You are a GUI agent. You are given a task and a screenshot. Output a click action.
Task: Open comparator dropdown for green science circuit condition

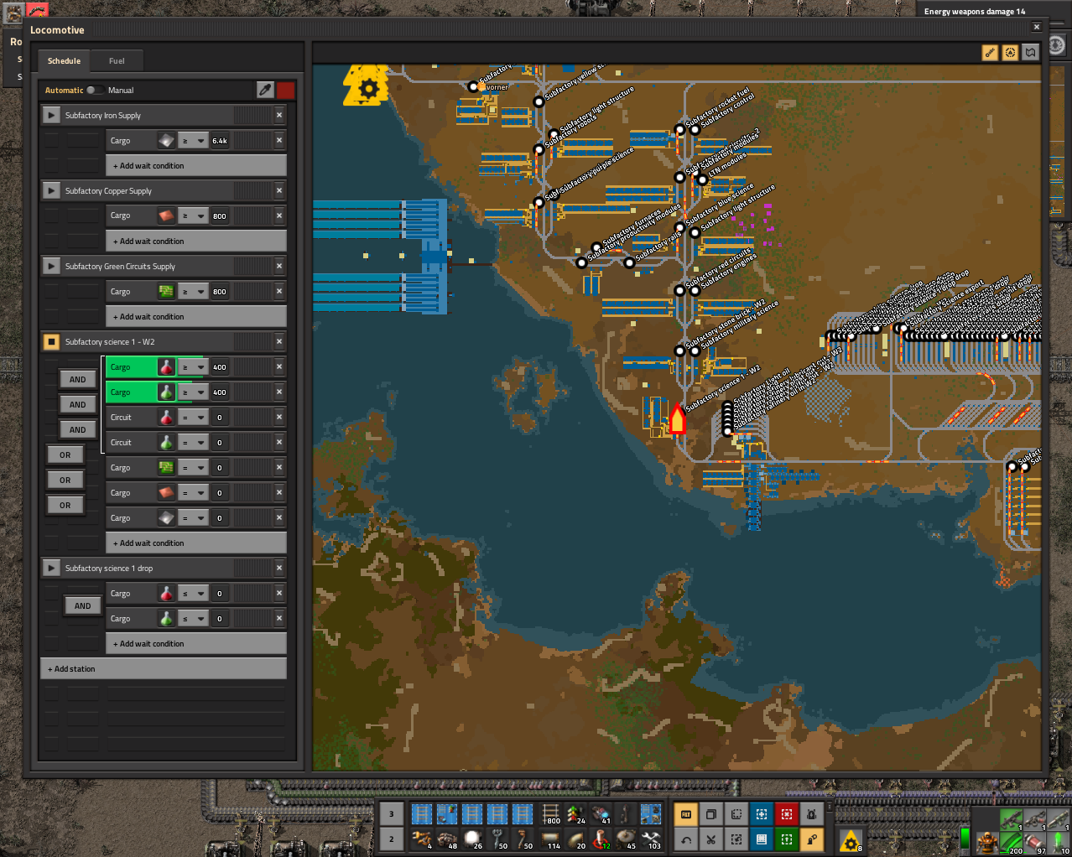pyautogui.click(x=193, y=442)
